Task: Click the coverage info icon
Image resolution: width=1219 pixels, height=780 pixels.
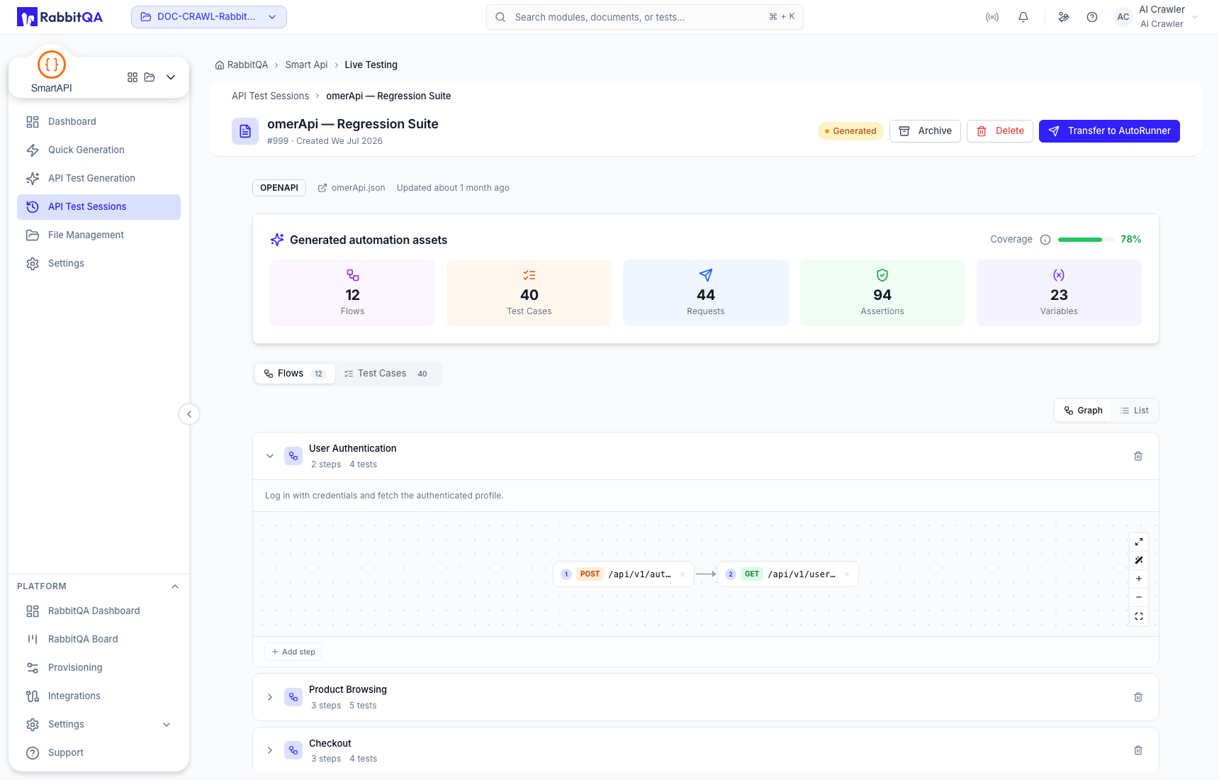Action: tap(1045, 240)
